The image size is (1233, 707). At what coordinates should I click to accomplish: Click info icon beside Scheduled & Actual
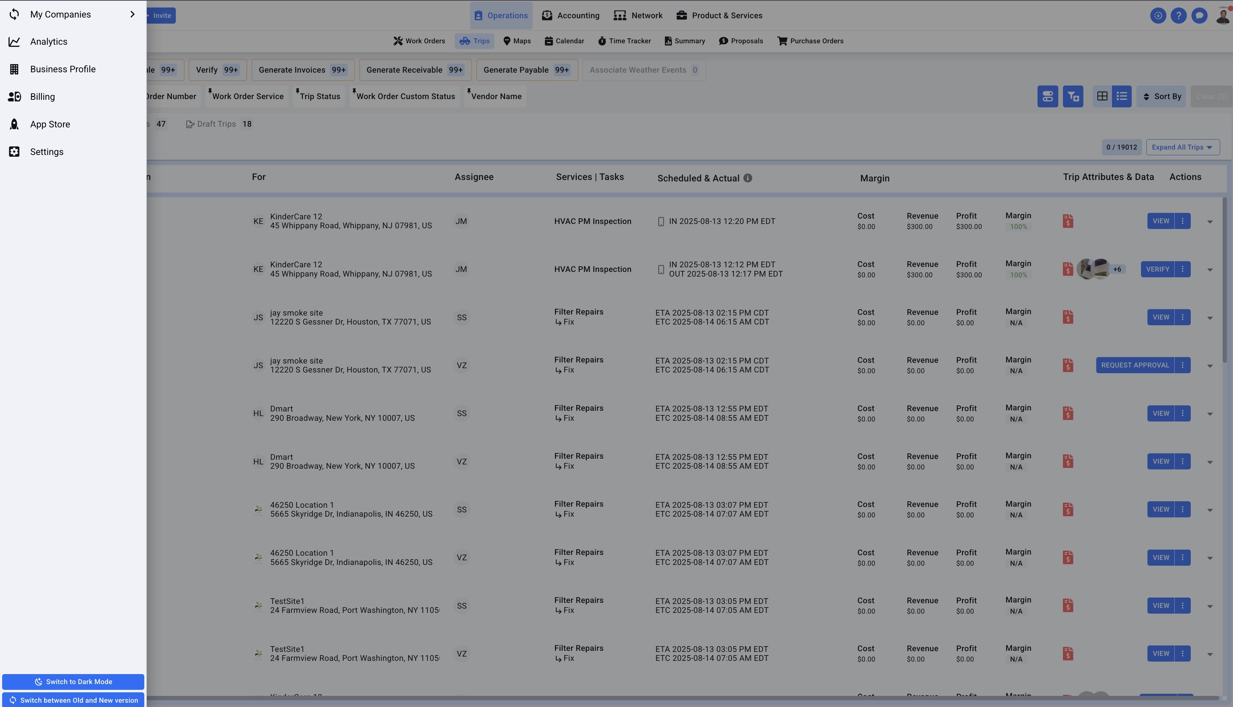pyautogui.click(x=748, y=178)
